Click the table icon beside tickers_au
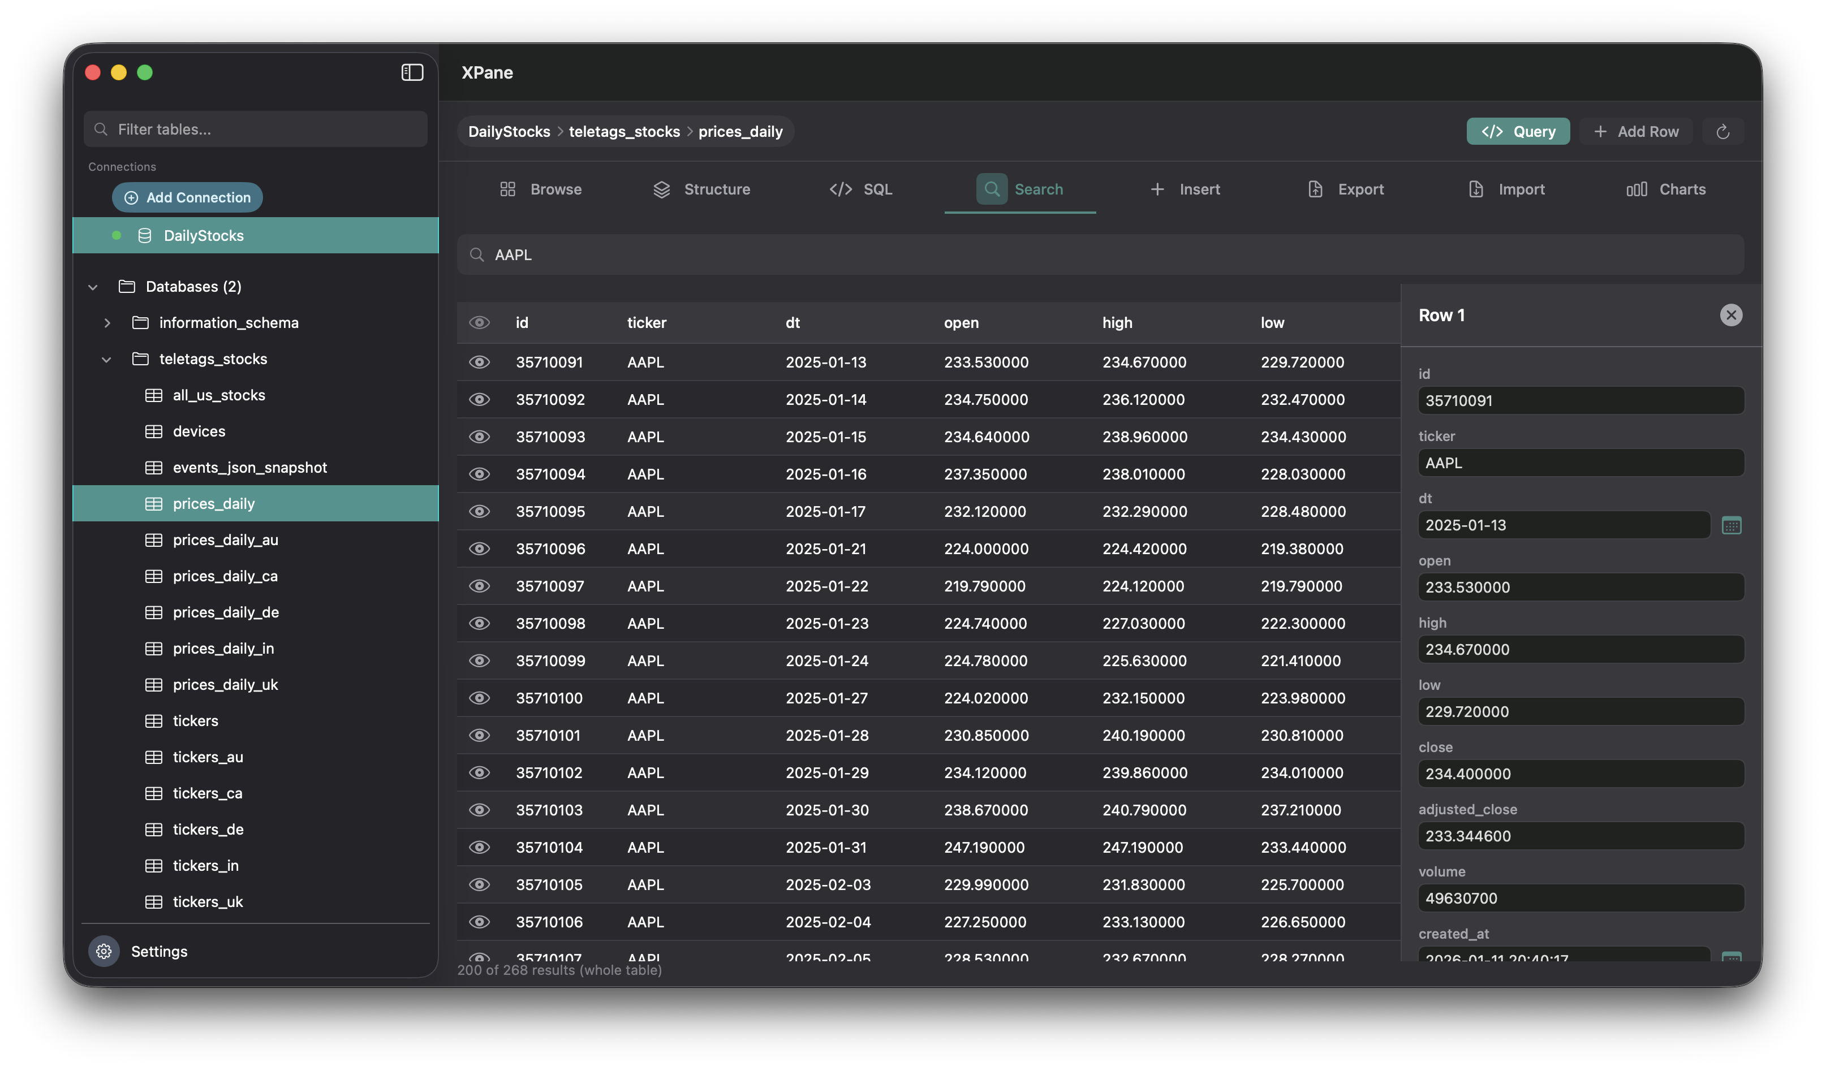Viewport: 1826px width, 1071px height. pyautogui.click(x=154, y=758)
